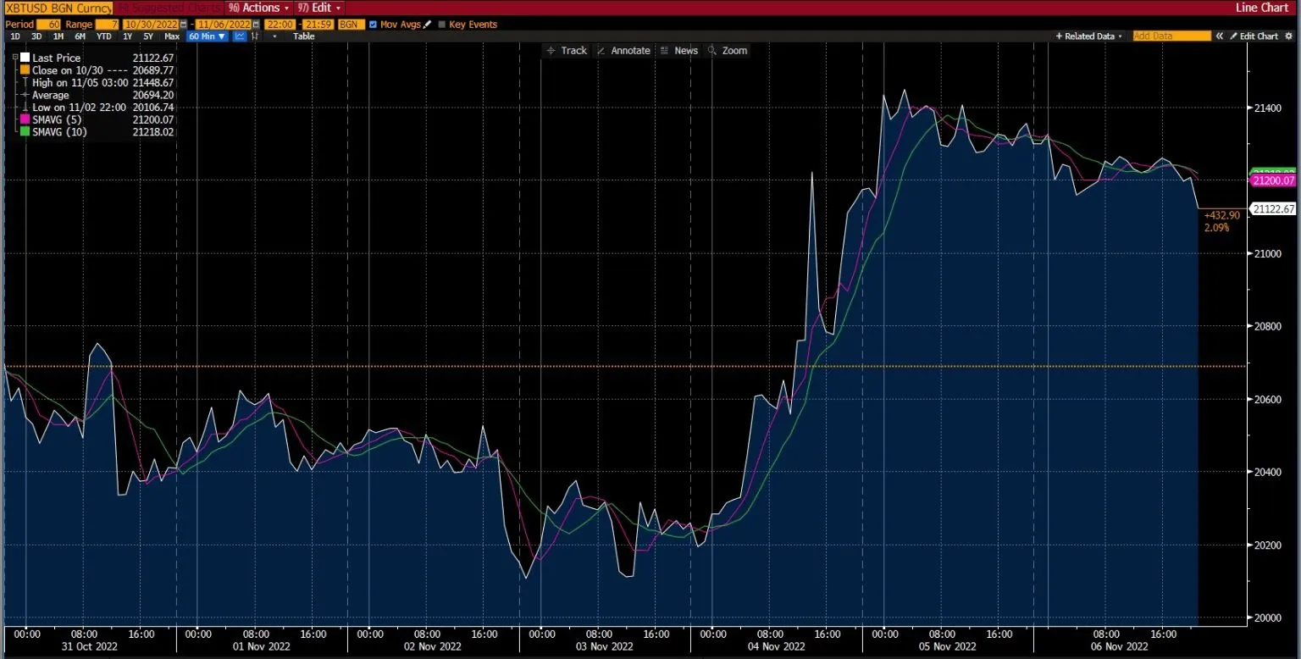
Task: Toggle the event study icon beside 60 Min
Action: pos(255,36)
